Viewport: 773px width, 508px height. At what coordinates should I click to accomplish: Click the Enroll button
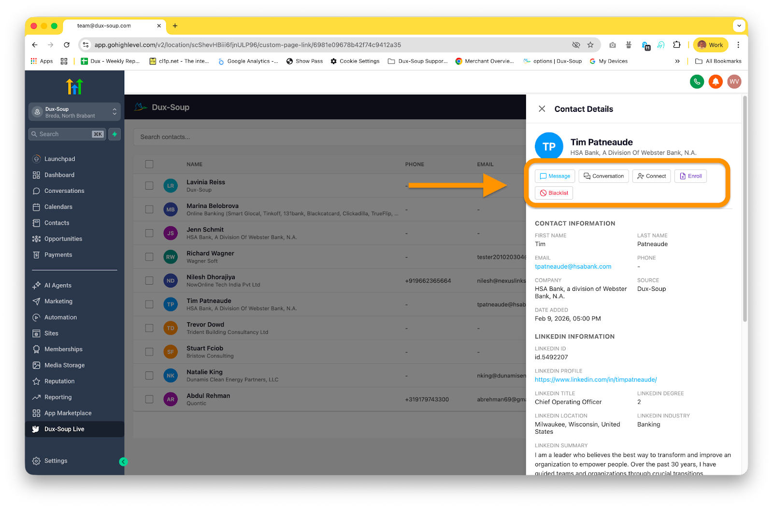point(691,176)
